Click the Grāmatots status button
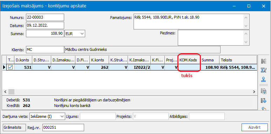The height and width of the screenshot is (134, 271). (x=14, y=128)
